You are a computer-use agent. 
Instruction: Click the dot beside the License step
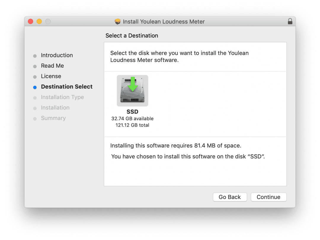pyautogui.click(x=35, y=76)
